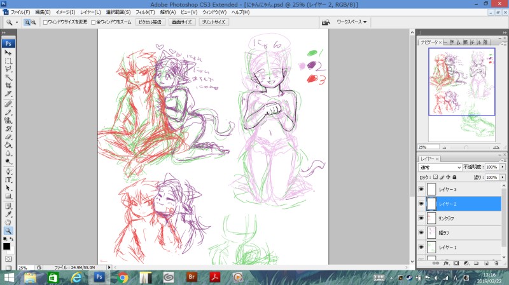Select the Hand tool

tap(8, 223)
